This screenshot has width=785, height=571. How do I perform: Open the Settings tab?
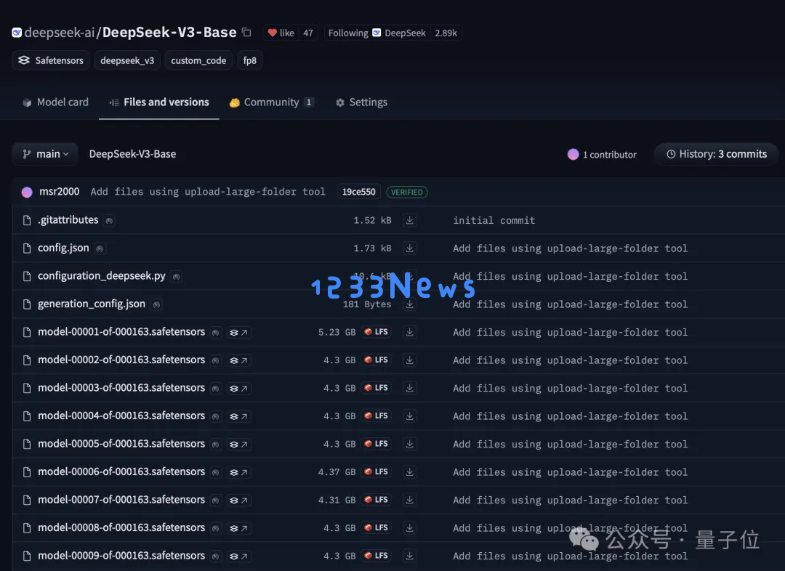[x=361, y=102]
